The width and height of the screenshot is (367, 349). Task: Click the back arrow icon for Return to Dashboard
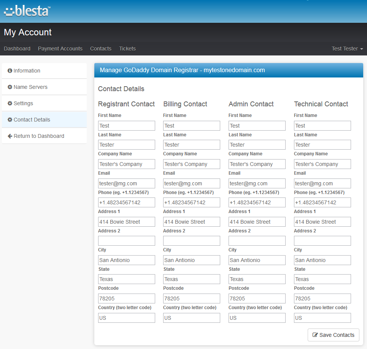tap(10, 136)
